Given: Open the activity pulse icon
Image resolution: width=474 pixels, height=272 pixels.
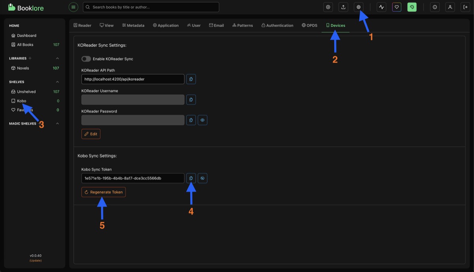Looking at the screenshot, I should pyautogui.click(x=381, y=7).
